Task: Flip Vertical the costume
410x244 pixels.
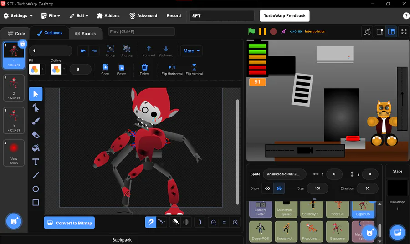Action: (194, 70)
